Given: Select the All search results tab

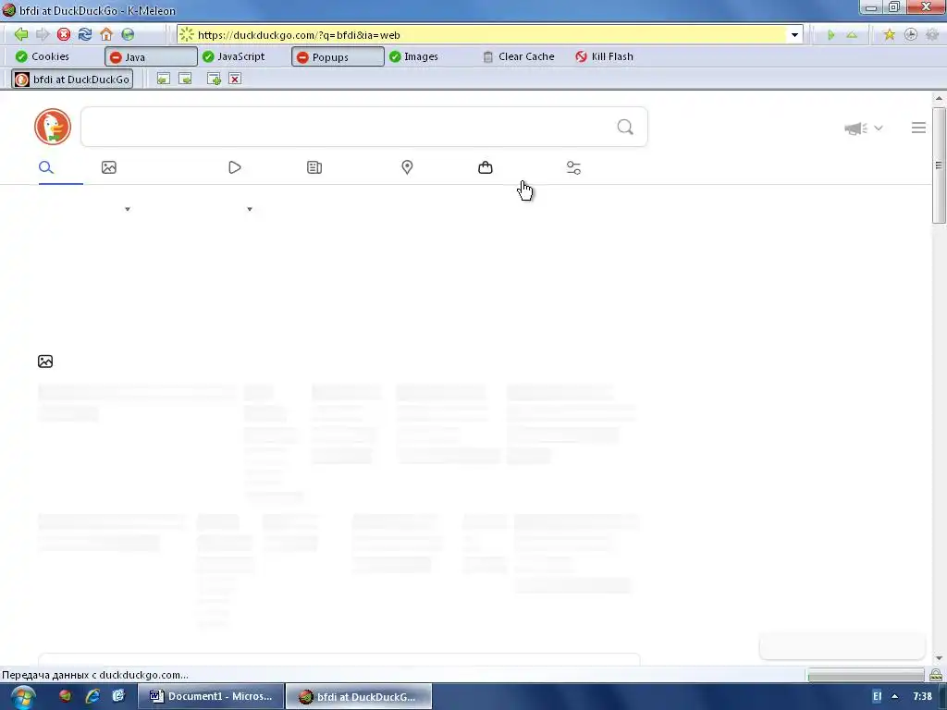Looking at the screenshot, I should pyautogui.click(x=46, y=167).
